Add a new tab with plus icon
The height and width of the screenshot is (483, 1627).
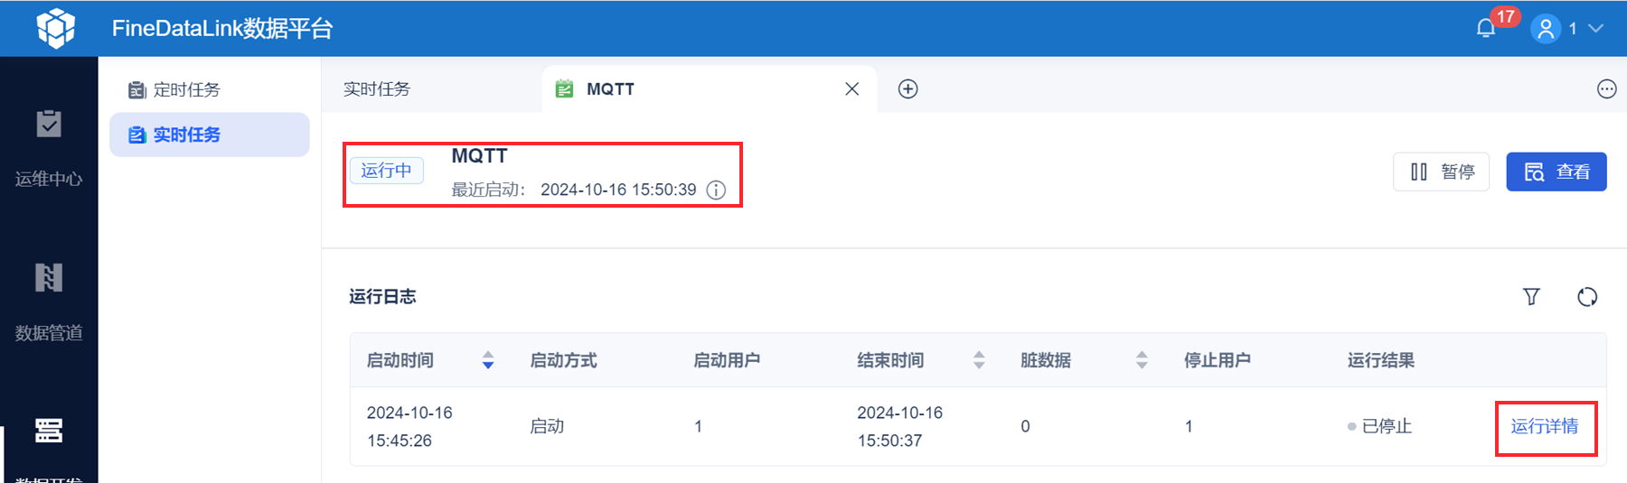pos(908,88)
